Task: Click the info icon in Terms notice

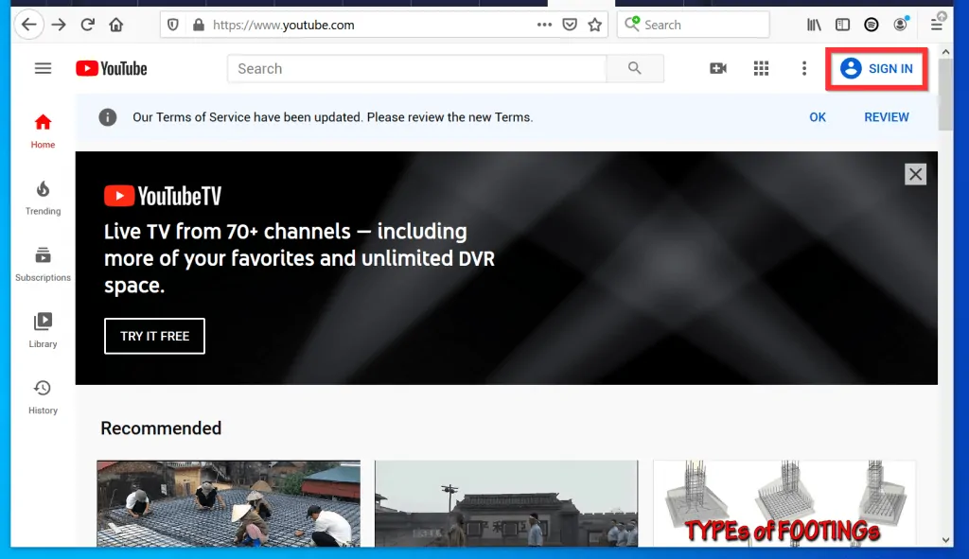Action: [x=108, y=117]
